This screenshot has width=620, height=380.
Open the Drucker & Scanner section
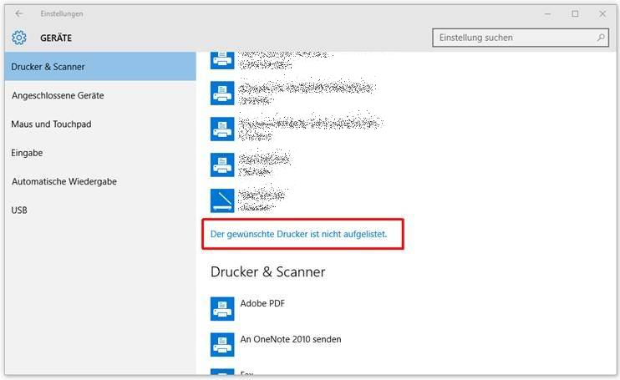tap(48, 67)
